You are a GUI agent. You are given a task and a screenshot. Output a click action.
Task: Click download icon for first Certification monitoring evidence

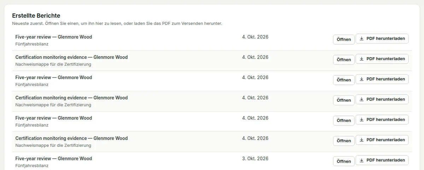(x=361, y=59)
